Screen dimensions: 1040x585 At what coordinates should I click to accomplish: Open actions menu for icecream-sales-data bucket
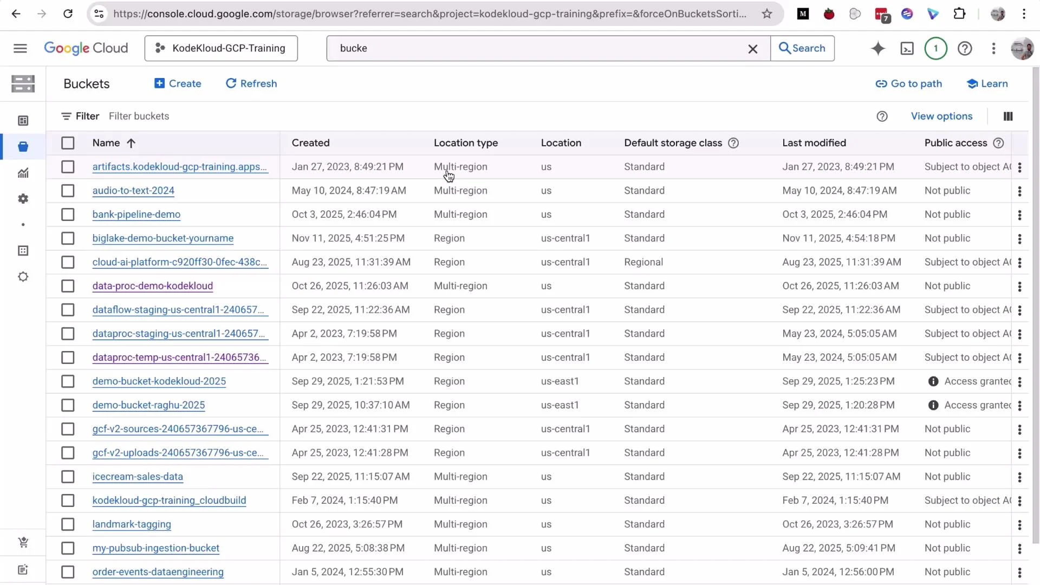(1019, 477)
